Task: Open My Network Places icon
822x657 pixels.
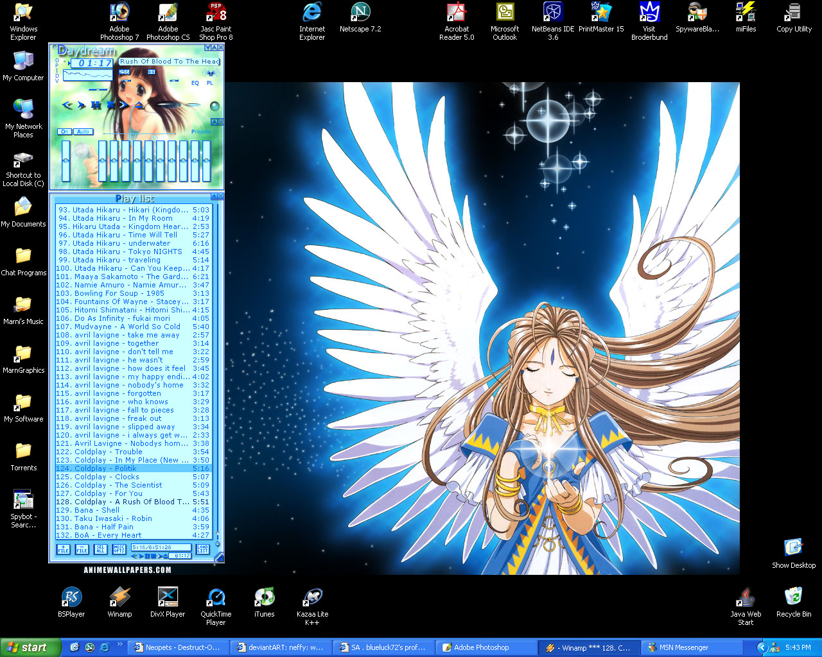Action: pos(23,119)
